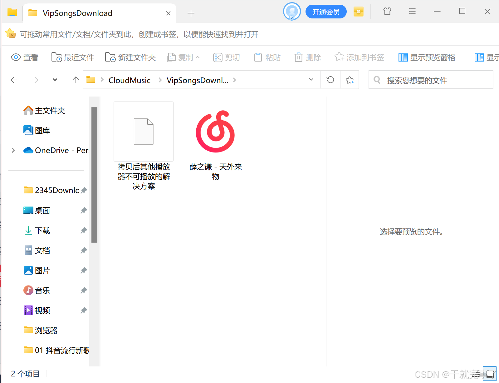This screenshot has width=499, height=383.
Task: Click the sidebar vertical scrollbar
Action: pos(94,175)
